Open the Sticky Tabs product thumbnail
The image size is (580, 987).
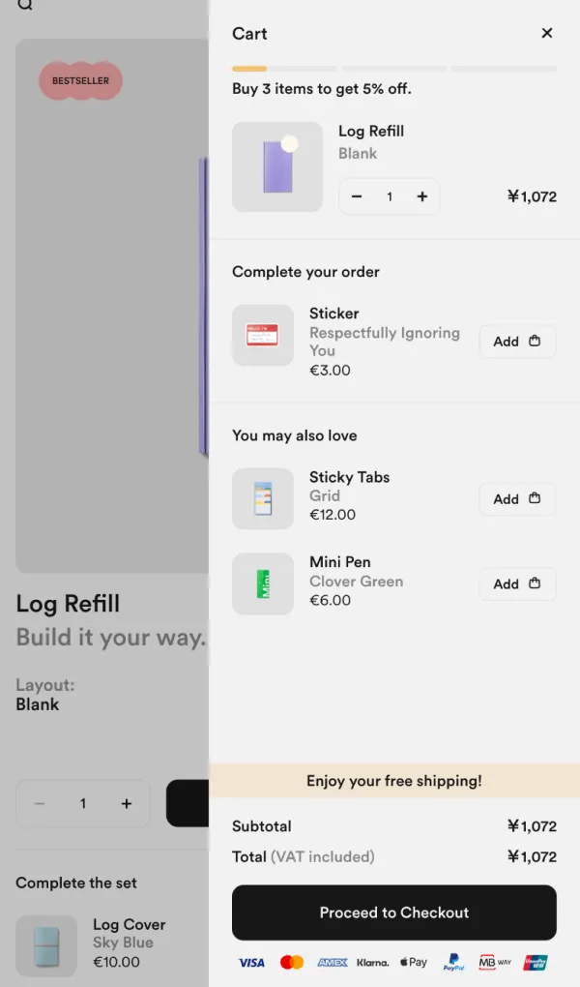pos(263,498)
